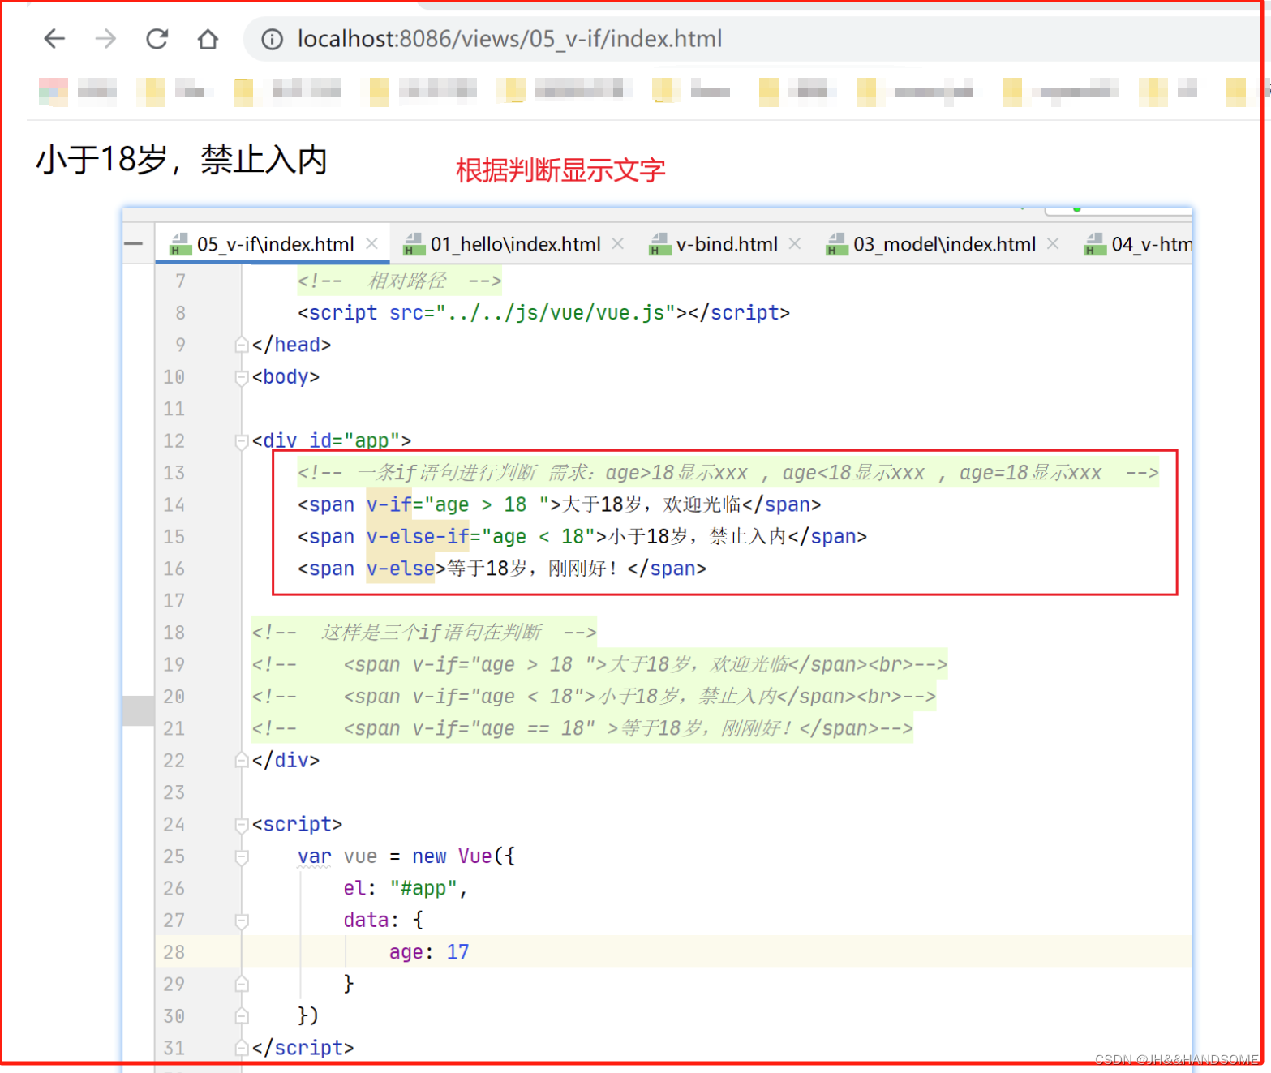This screenshot has width=1271, height=1073.
Task: Collapse the div id="app" fold on line 12
Action: coord(241,441)
